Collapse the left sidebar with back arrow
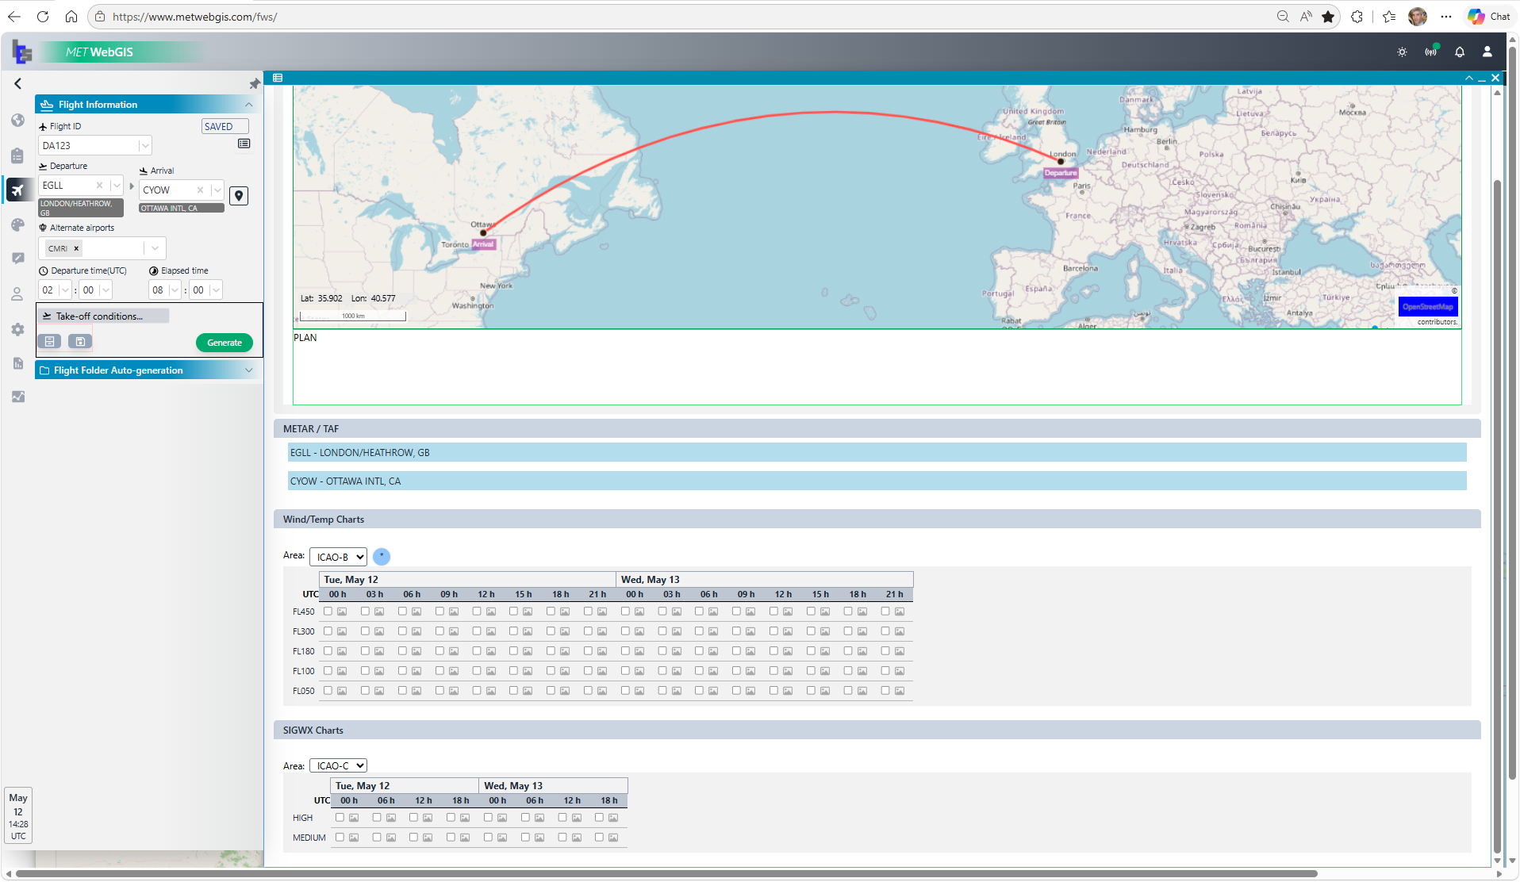This screenshot has width=1520, height=882. tap(17, 83)
